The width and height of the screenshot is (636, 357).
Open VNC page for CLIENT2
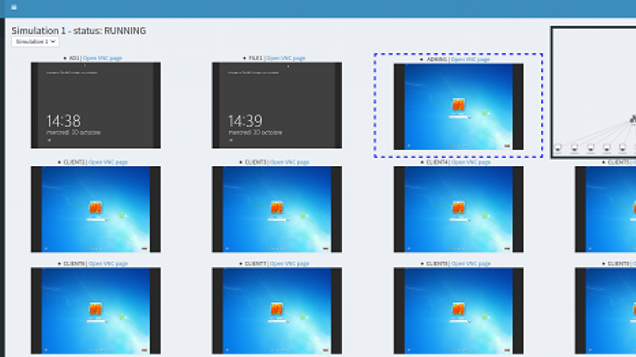coord(108,162)
